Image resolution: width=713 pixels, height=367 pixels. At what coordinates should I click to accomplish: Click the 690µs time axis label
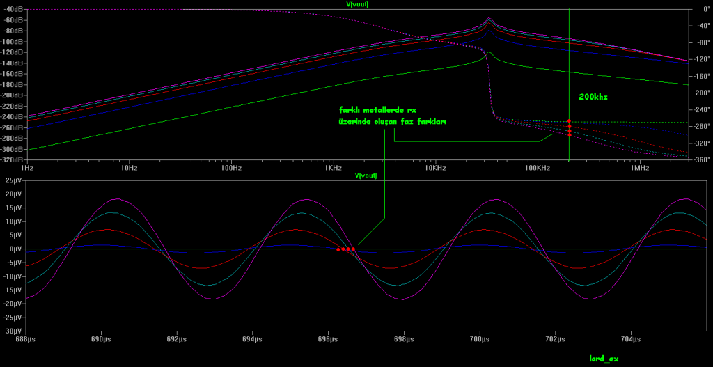(x=102, y=339)
